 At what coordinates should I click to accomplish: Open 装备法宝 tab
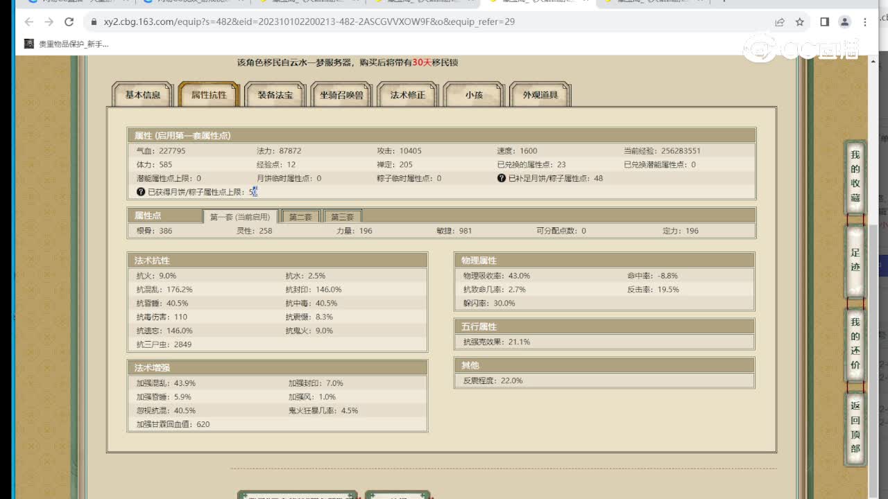click(x=275, y=95)
